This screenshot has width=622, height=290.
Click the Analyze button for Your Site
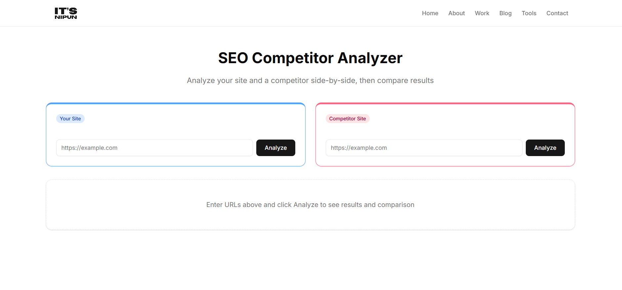(275, 148)
